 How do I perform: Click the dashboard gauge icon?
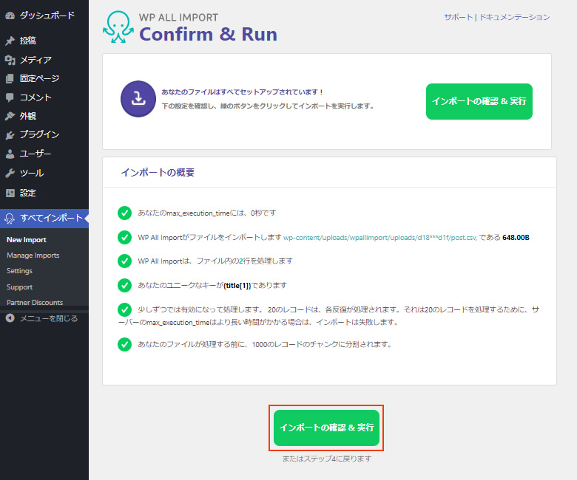pos(10,15)
